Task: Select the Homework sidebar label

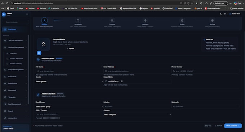Action: (x=12, y=91)
